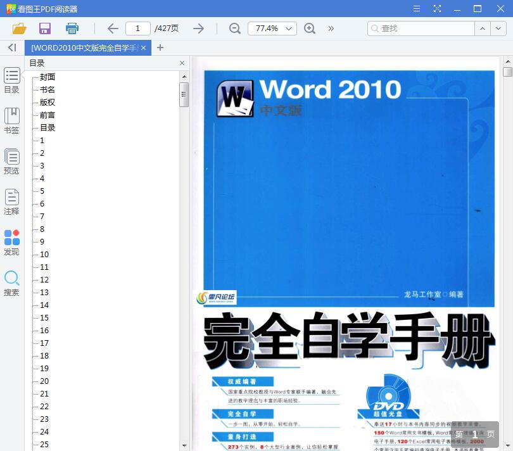Image resolution: width=513 pixels, height=451 pixels.
Task: Add a new tab
Action: (160, 48)
